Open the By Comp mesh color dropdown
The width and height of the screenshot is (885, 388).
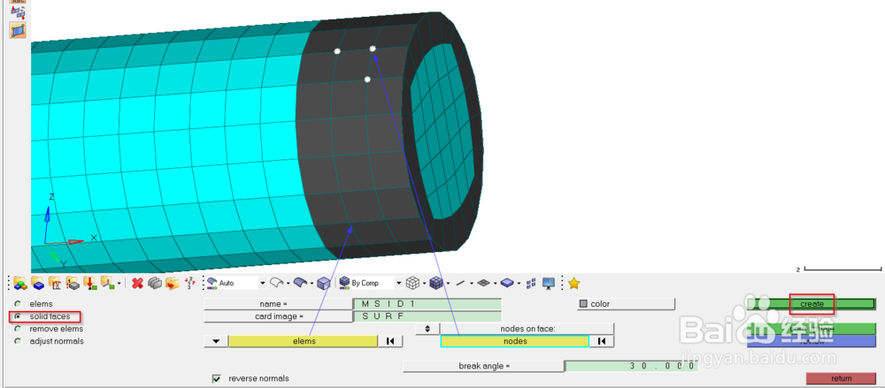[398, 283]
